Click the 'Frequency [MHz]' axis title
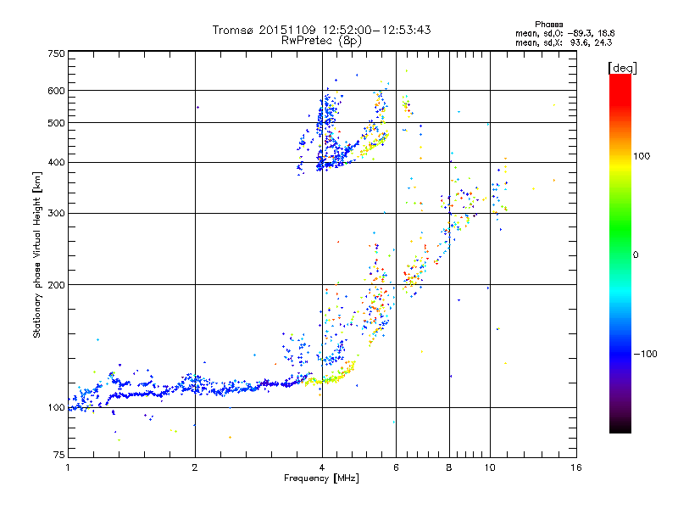 (321, 478)
